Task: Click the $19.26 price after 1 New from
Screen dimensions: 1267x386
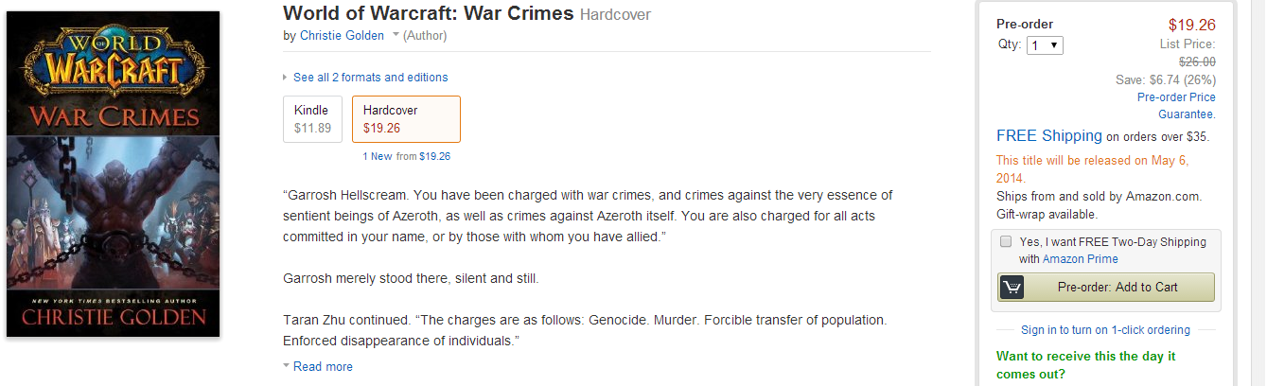Action: pos(434,156)
